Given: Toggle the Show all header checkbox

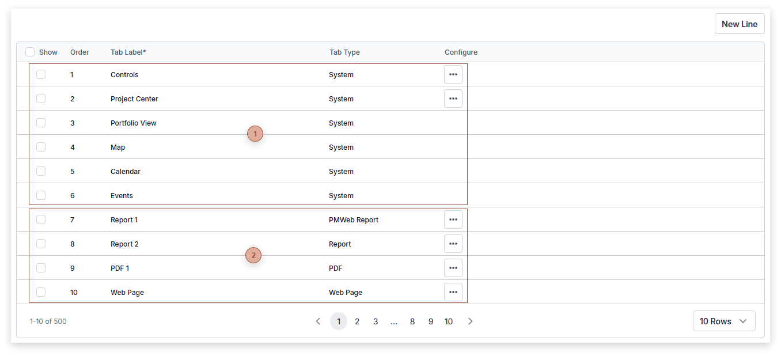Looking at the screenshot, I should pyautogui.click(x=30, y=52).
